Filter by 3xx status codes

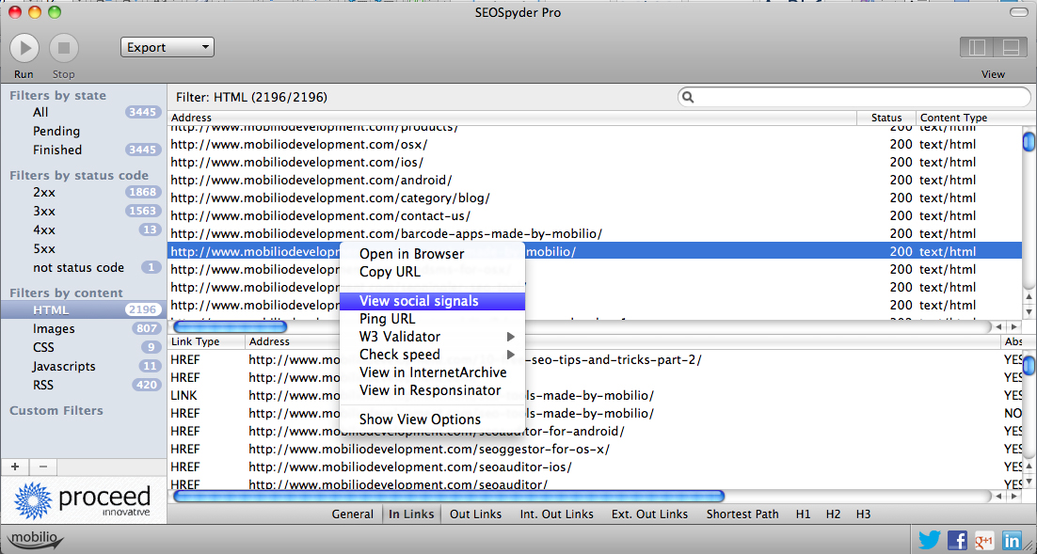[x=84, y=211]
